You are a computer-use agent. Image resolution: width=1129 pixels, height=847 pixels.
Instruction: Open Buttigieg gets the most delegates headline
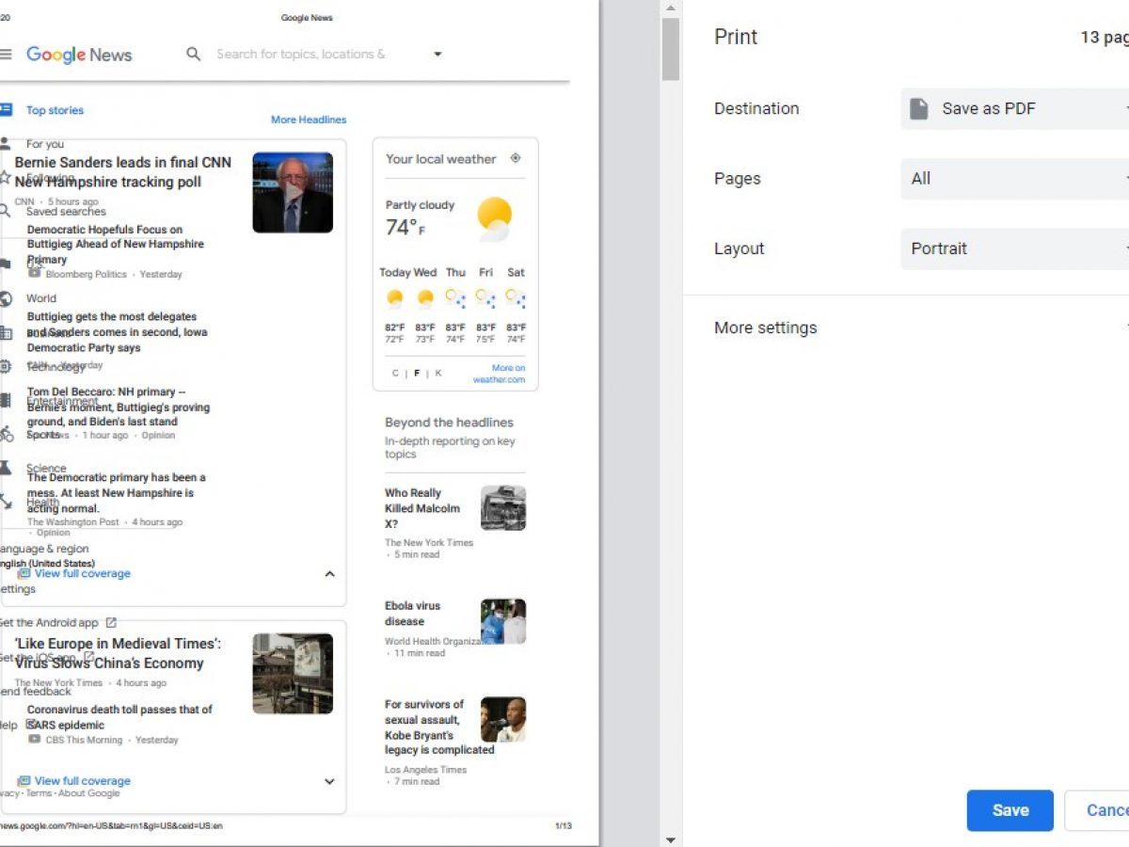click(118, 332)
